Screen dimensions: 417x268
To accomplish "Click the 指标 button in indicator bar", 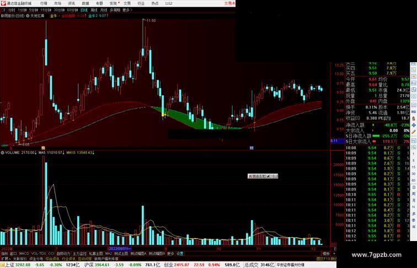I will tap(5, 254).
